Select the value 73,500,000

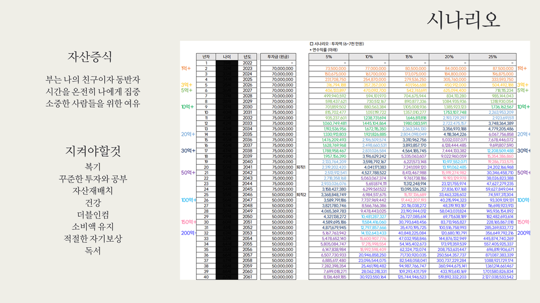click(336, 69)
